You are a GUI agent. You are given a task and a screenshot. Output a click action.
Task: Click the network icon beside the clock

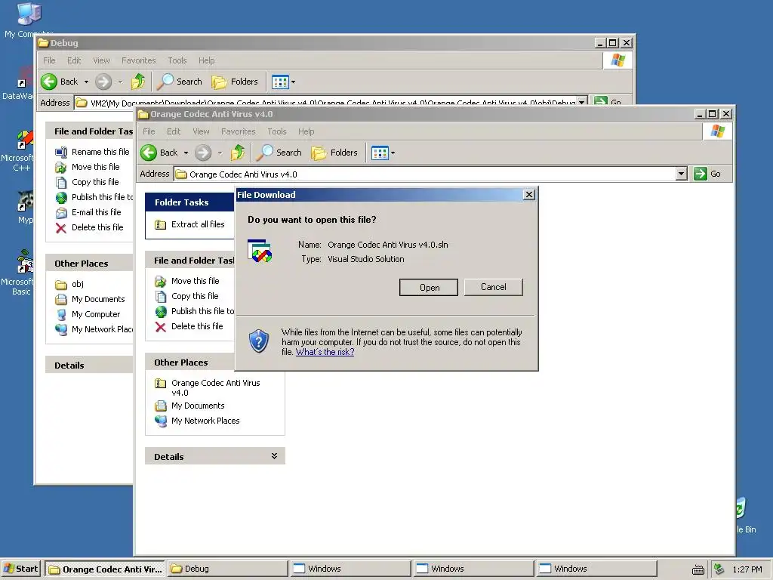[719, 569]
